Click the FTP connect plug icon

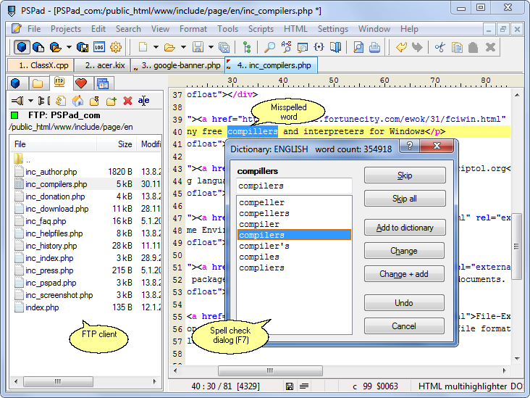point(17,101)
